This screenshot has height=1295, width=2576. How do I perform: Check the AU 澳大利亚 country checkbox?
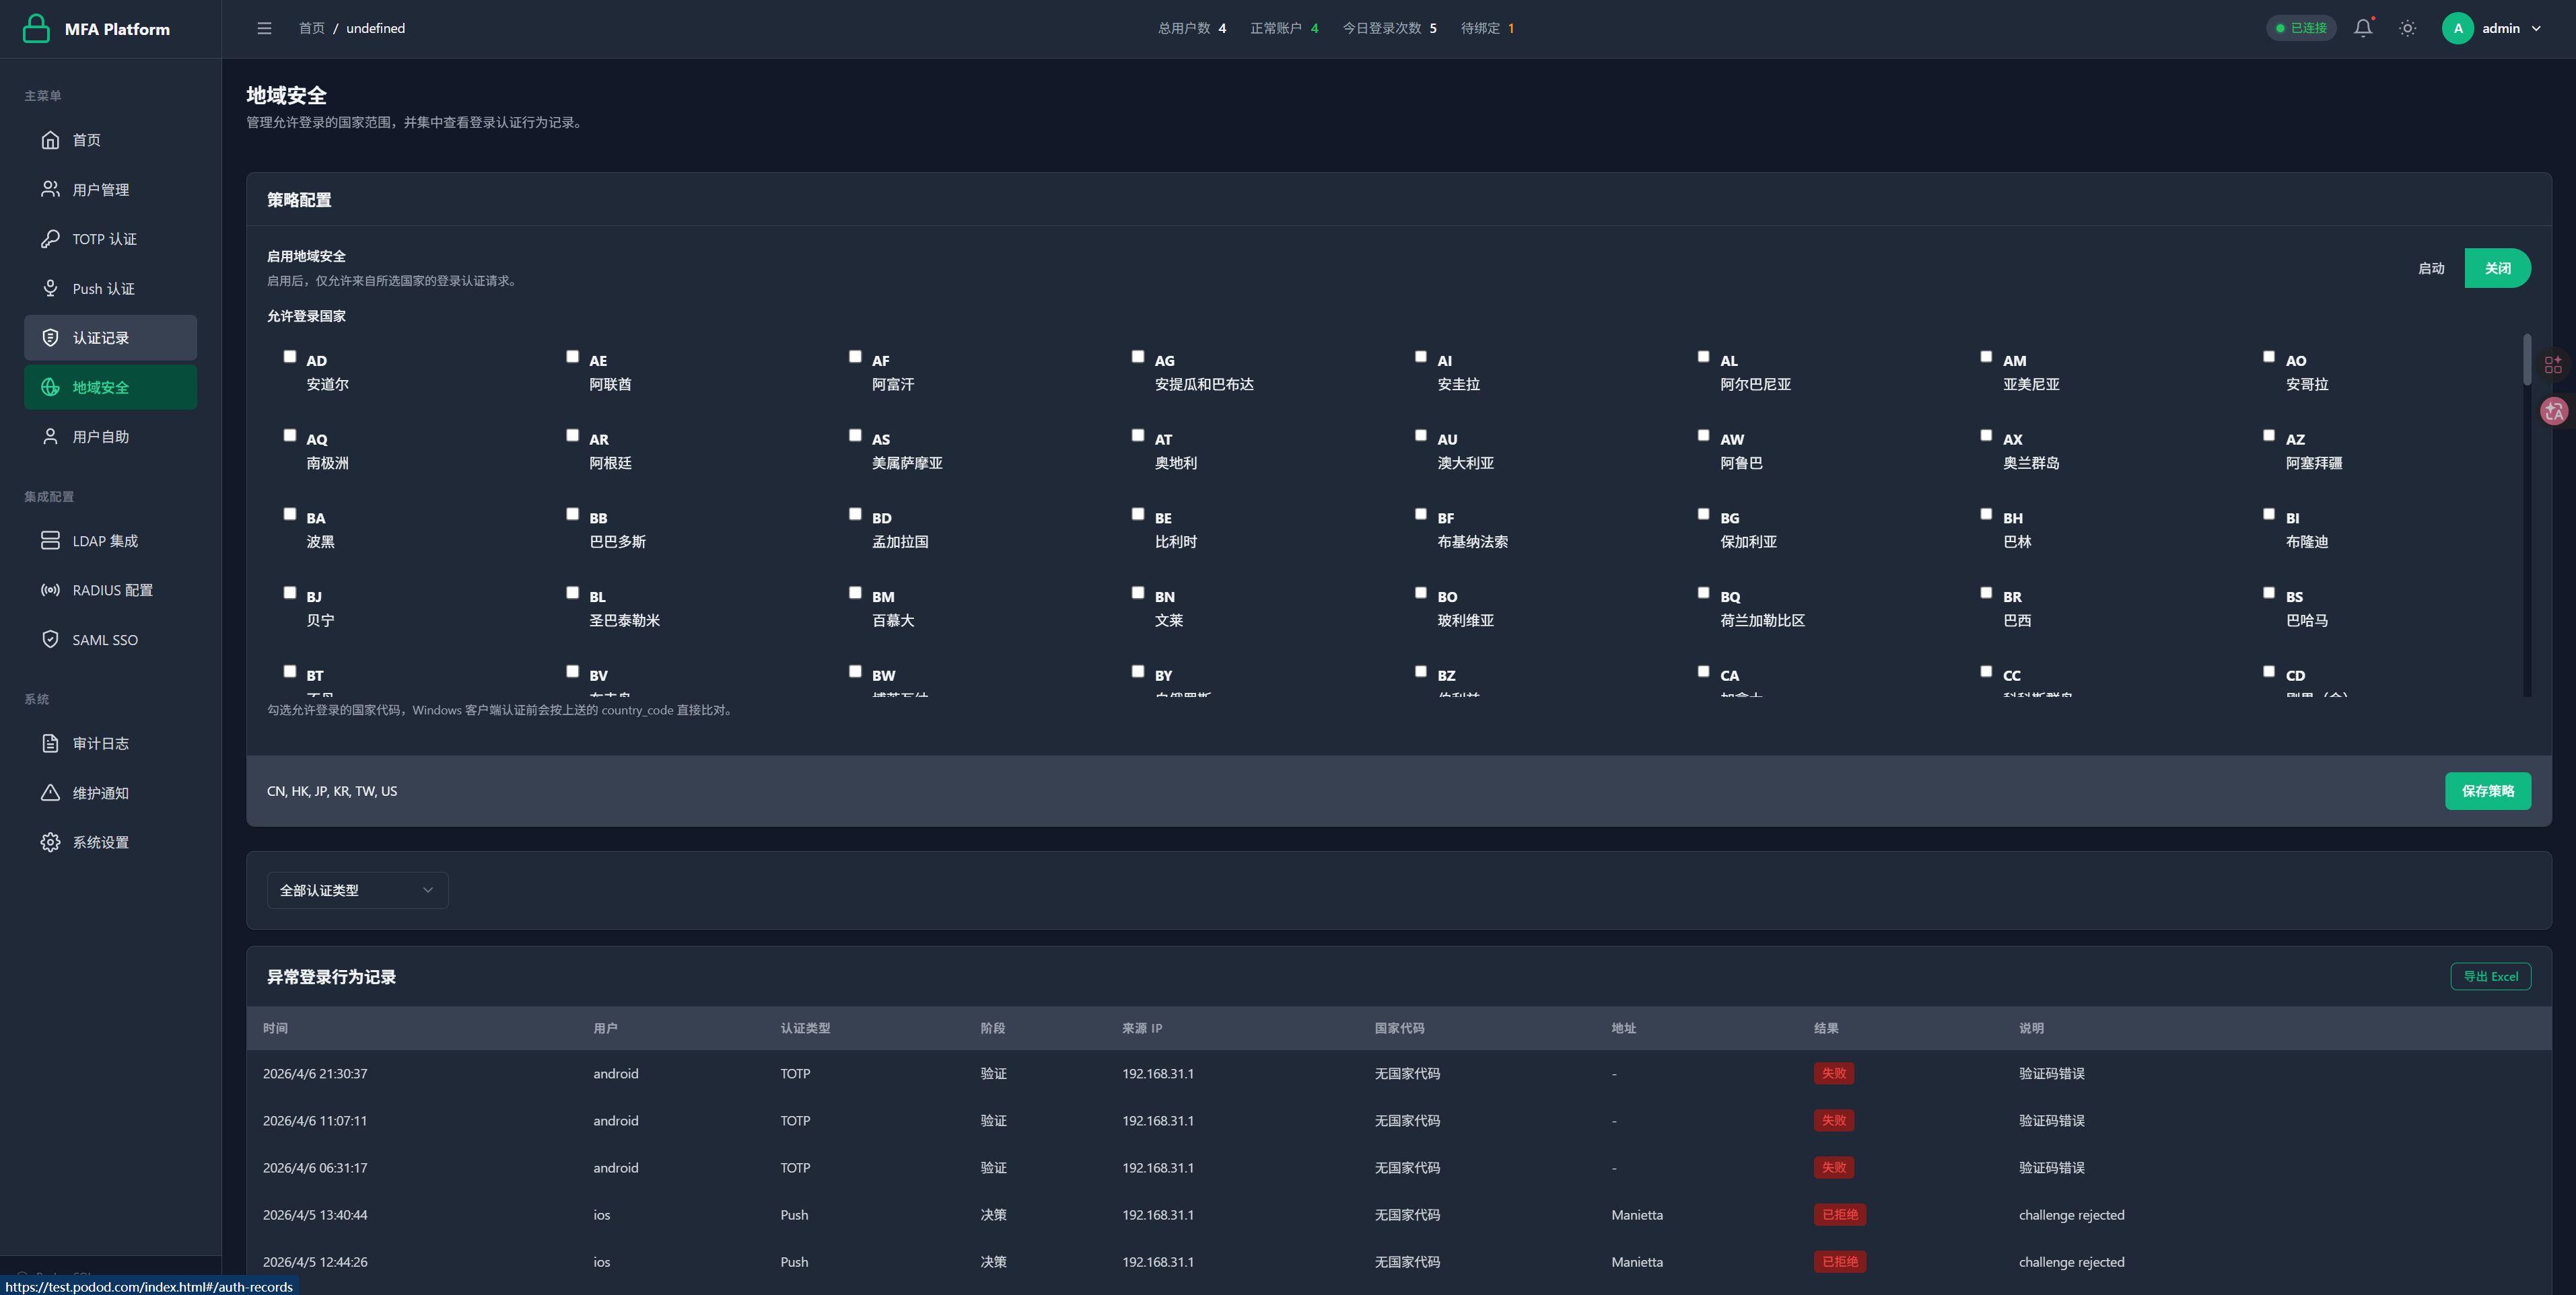point(1420,436)
